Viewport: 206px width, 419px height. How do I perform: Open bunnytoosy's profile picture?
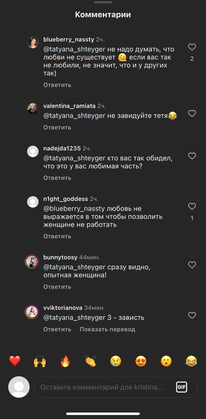(32, 261)
